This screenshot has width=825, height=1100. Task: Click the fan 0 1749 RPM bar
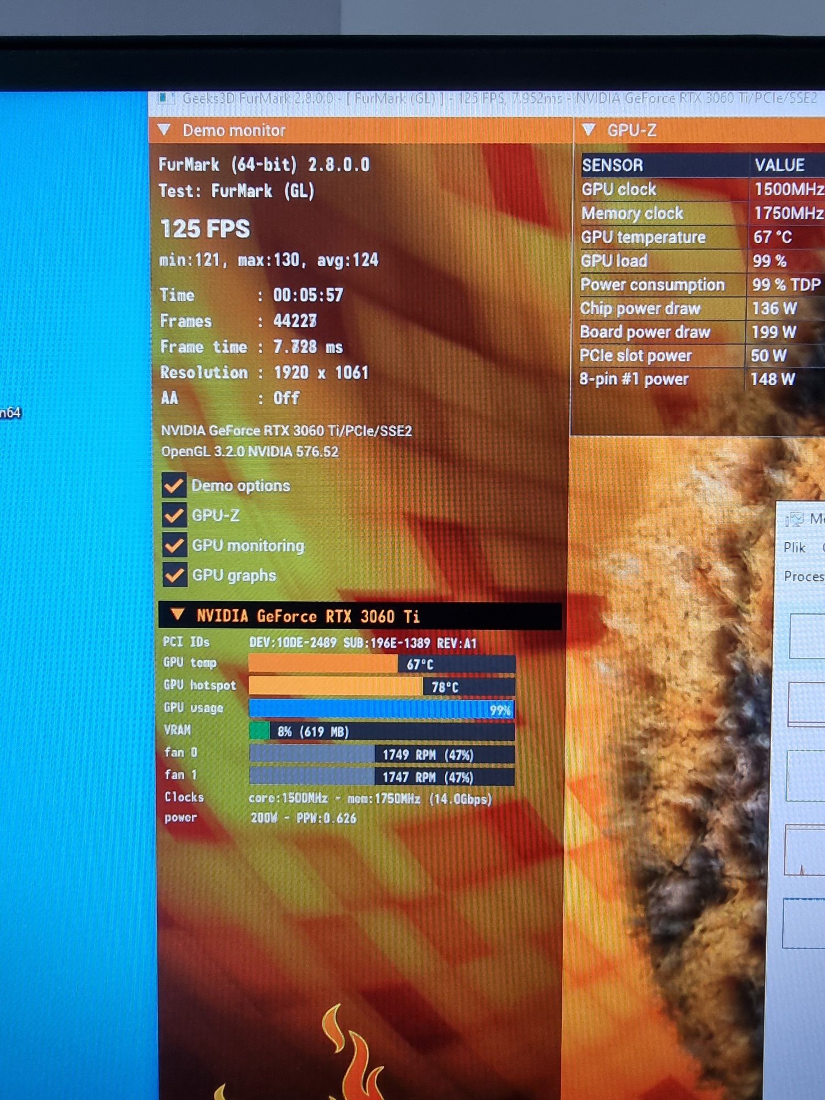coord(382,754)
